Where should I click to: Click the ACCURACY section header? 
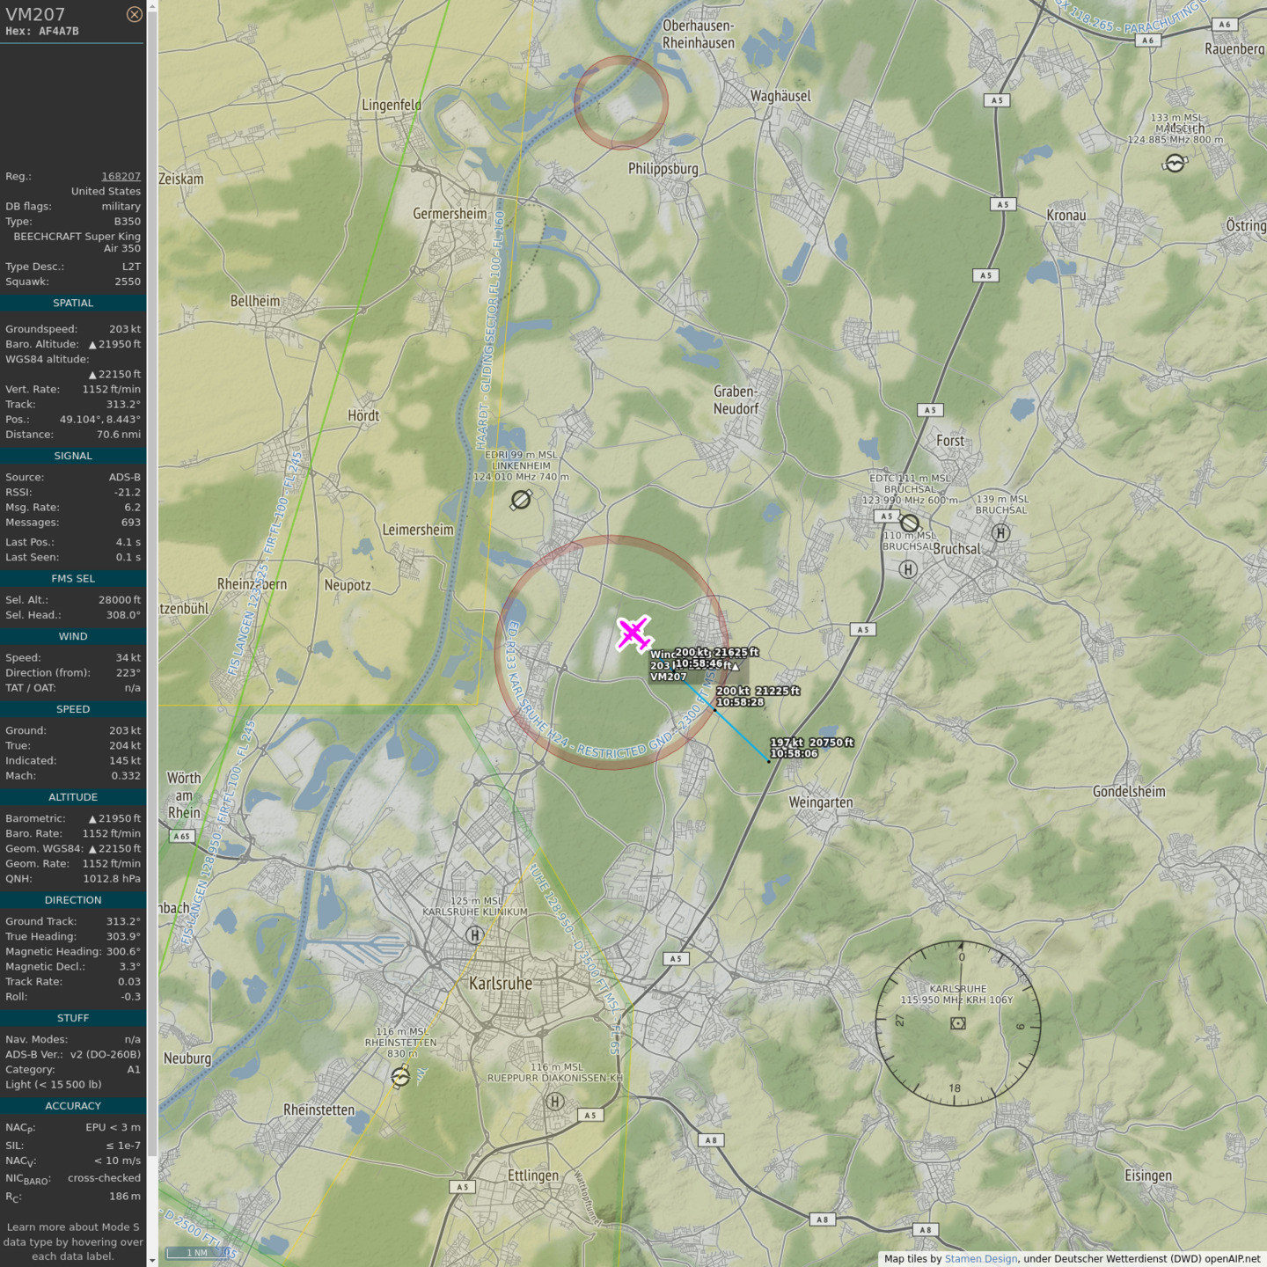[73, 1106]
